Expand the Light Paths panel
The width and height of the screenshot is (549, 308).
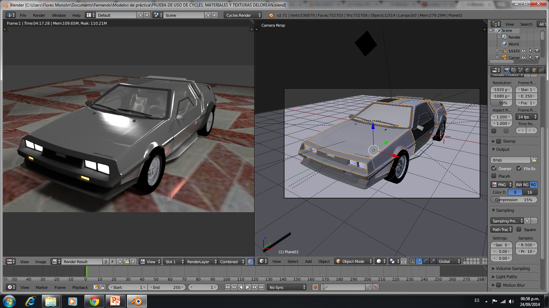(506, 277)
